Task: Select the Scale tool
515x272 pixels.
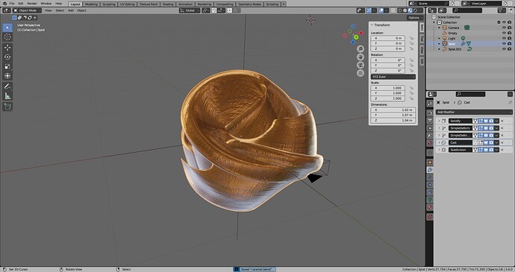Action: coord(7,66)
